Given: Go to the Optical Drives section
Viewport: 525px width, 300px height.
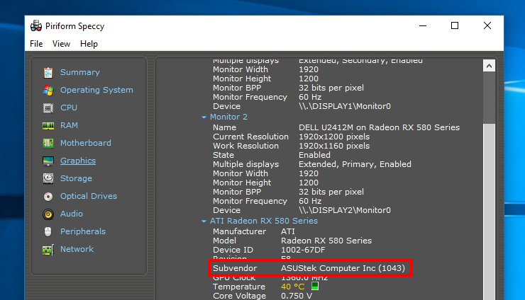Looking at the screenshot, I should click(x=89, y=196).
